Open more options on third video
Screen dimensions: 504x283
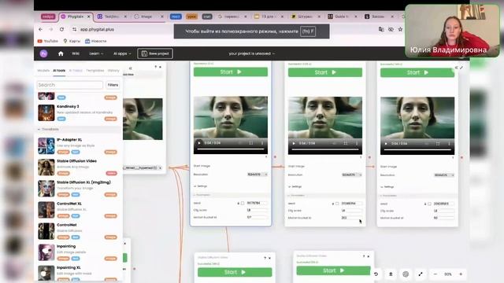449,144
